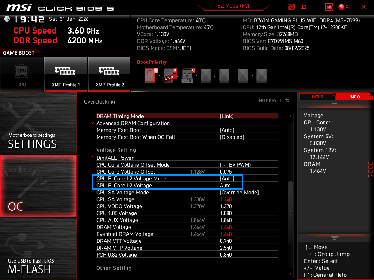Select the CPU AUX Voltage row
The image size is (374, 280).
click(187, 220)
